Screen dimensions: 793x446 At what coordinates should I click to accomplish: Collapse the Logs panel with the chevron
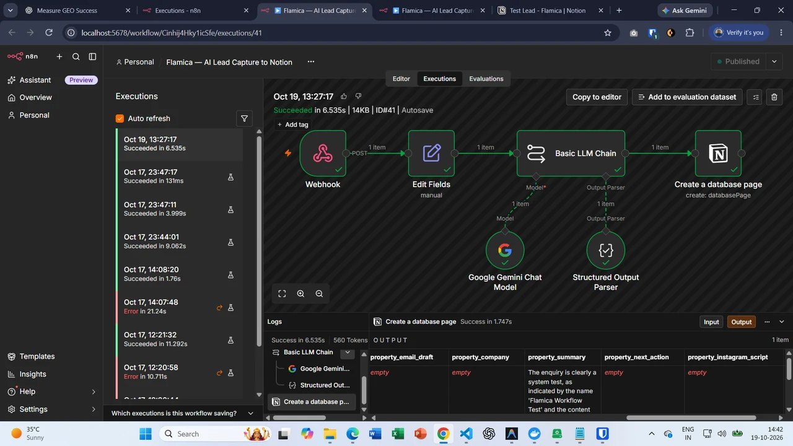(x=781, y=321)
